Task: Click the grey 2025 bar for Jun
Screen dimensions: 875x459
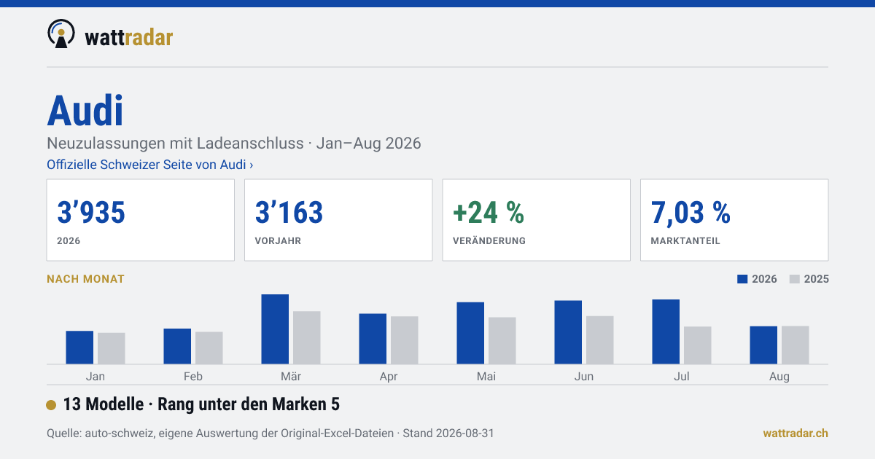Action: 600,340
